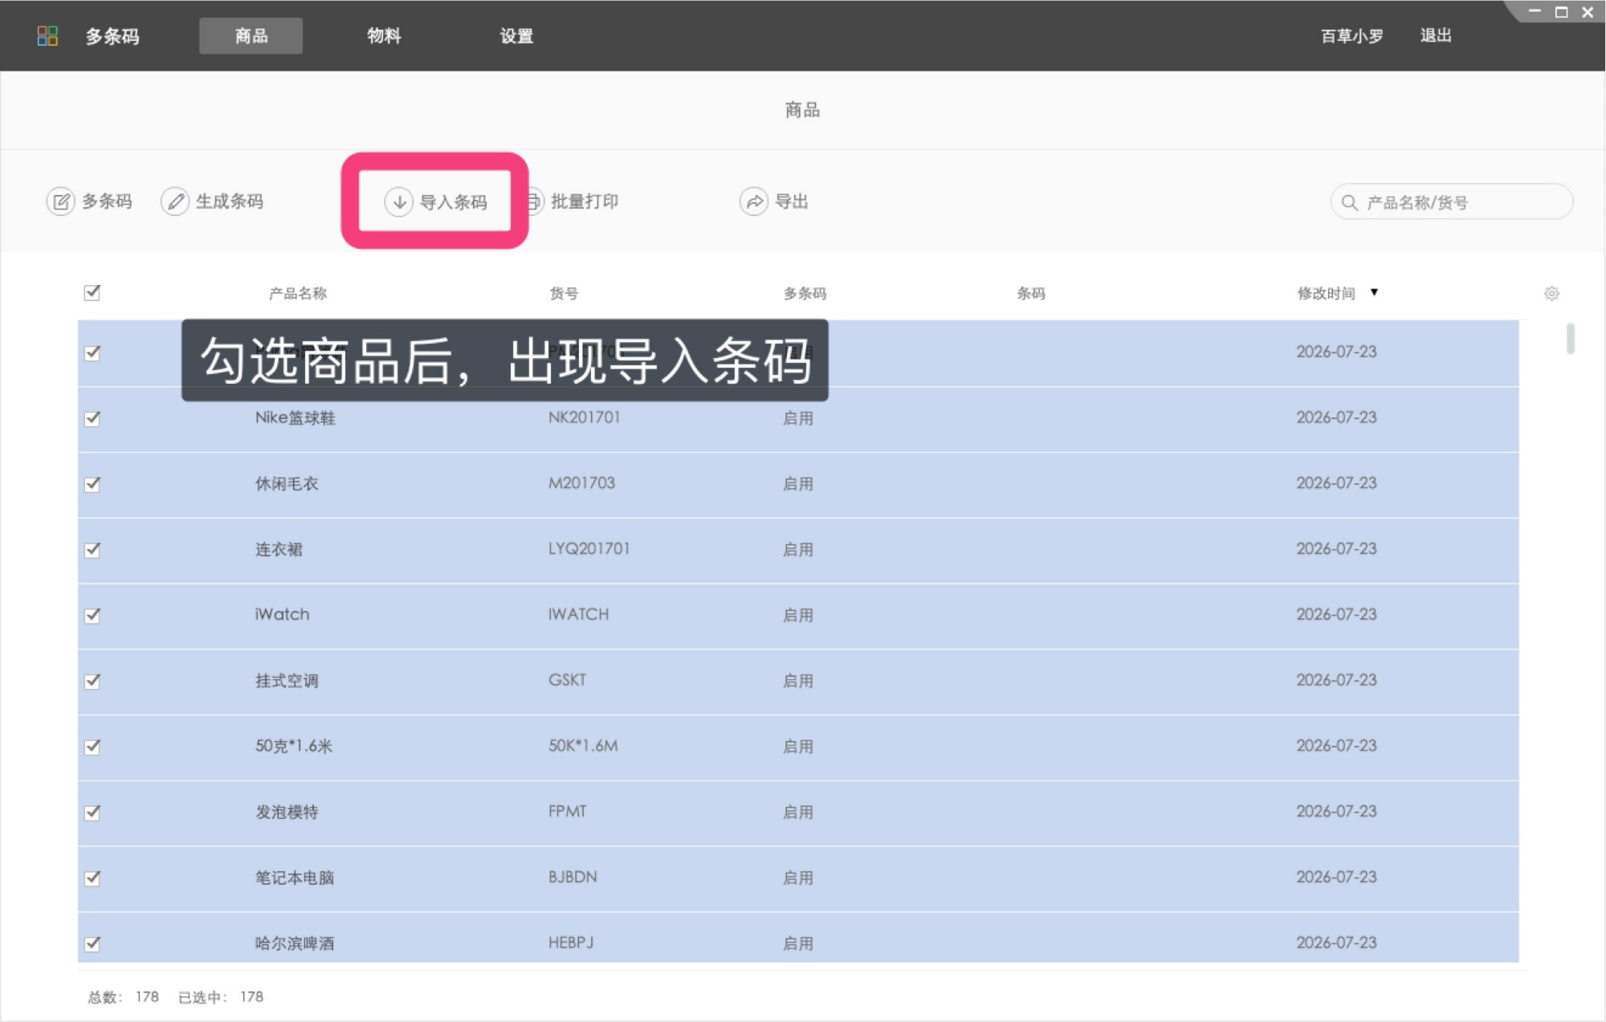Sort by 货号 column header
The height and width of the screenshot is (1022, 1606).
pyautogui.click(x=564, y=294)
